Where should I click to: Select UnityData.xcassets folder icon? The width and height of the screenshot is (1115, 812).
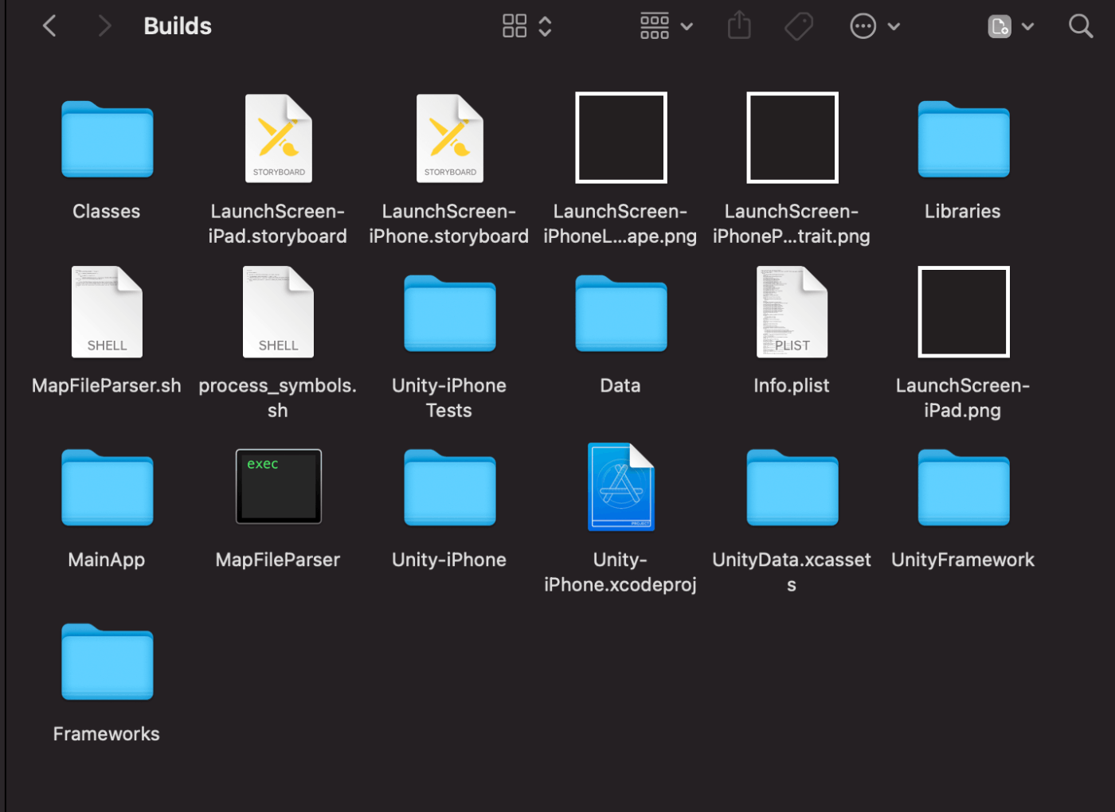point(792,487)
